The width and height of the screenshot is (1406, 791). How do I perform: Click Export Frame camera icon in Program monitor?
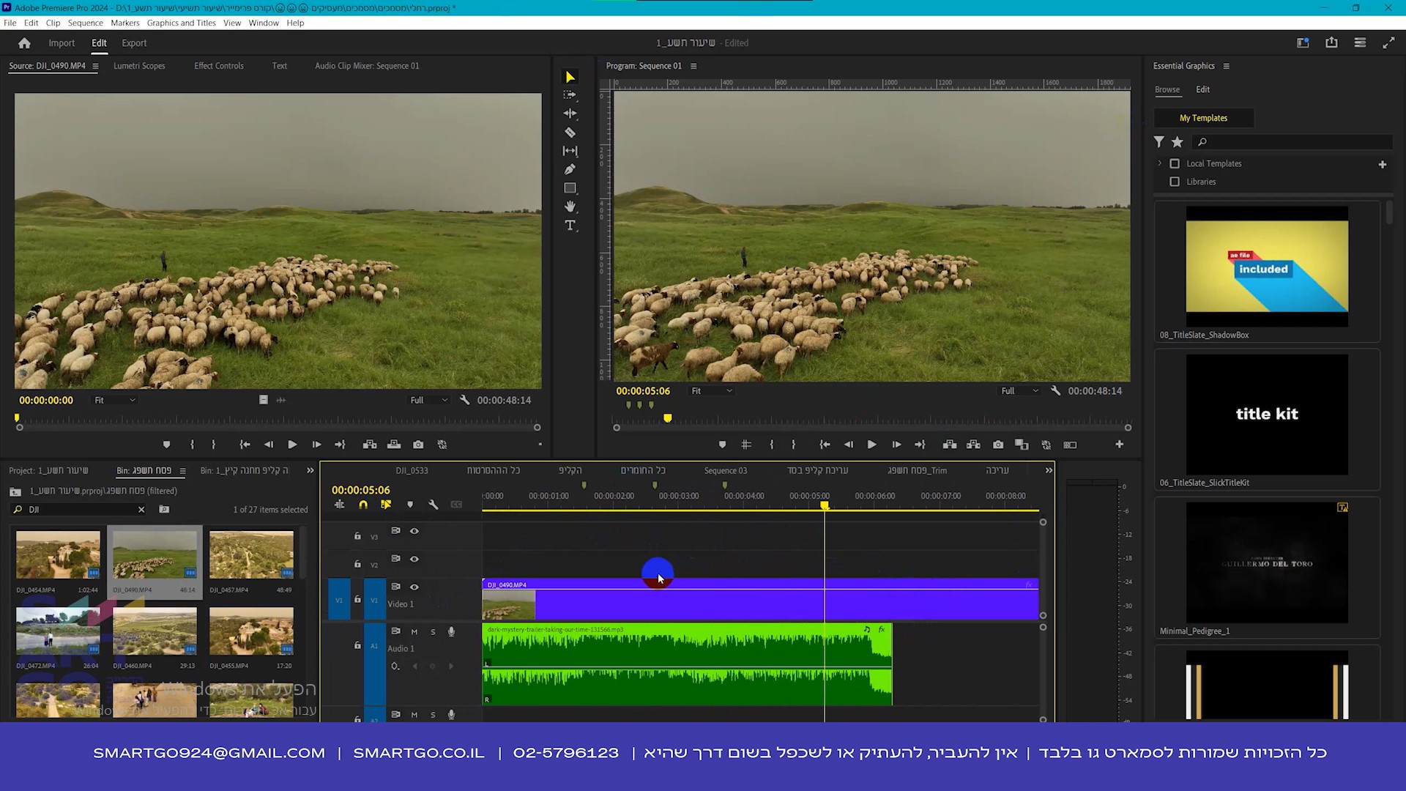(998, 445)
